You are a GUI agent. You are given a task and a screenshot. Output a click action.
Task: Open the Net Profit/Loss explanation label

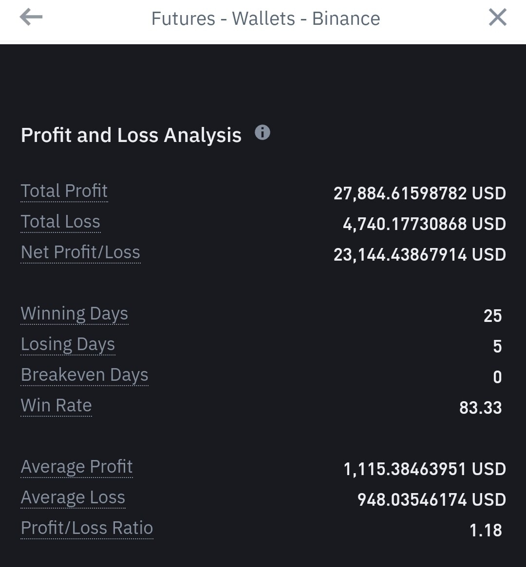tap(80, 252)
